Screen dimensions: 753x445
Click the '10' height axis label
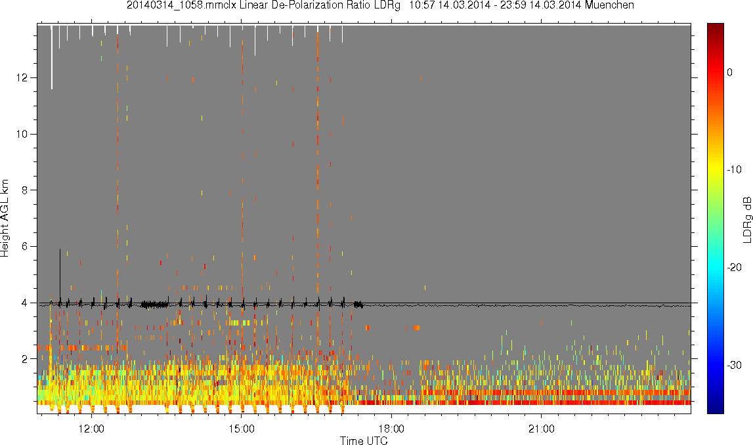[x=22, y=134]
